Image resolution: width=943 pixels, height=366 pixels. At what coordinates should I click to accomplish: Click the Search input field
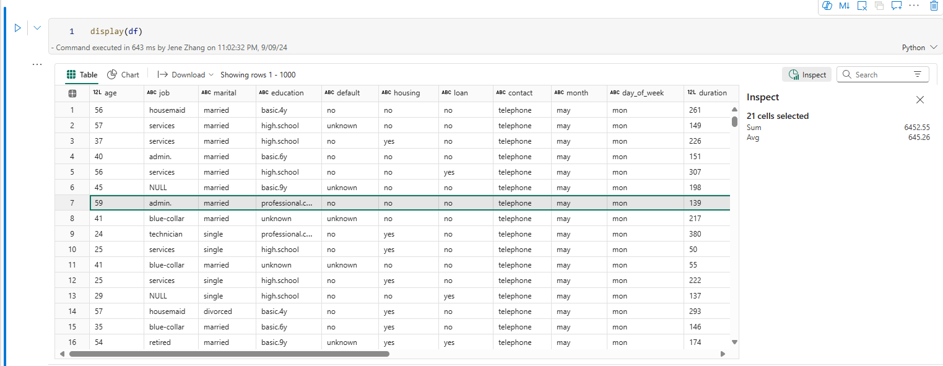click(879, 74)
